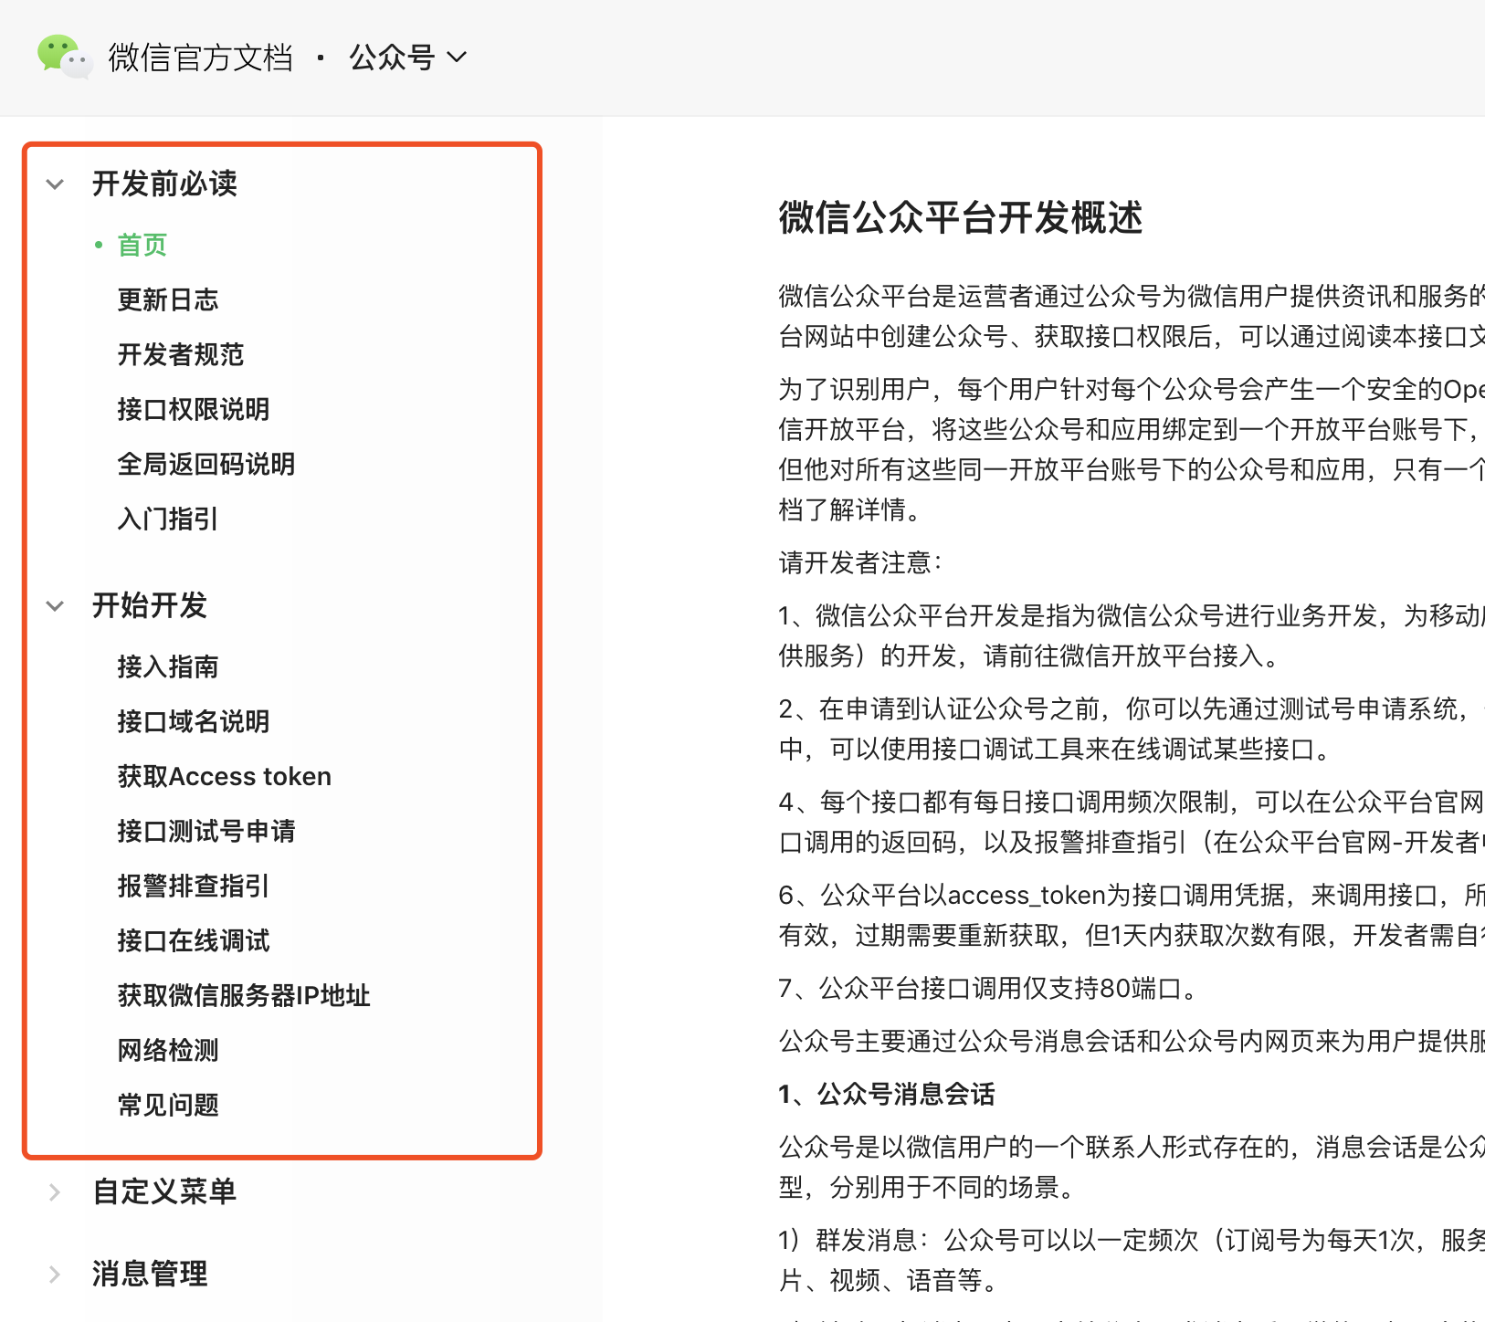The image size is (1485, 1322).
Task: Expand the 自定义菜单 section chevron
Action: pyautogui.click(x=55, y=1192)
